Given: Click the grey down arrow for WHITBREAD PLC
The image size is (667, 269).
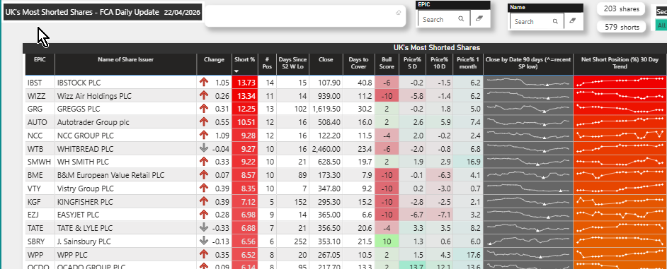Looking at the screenshot, I should coord(204,149).
